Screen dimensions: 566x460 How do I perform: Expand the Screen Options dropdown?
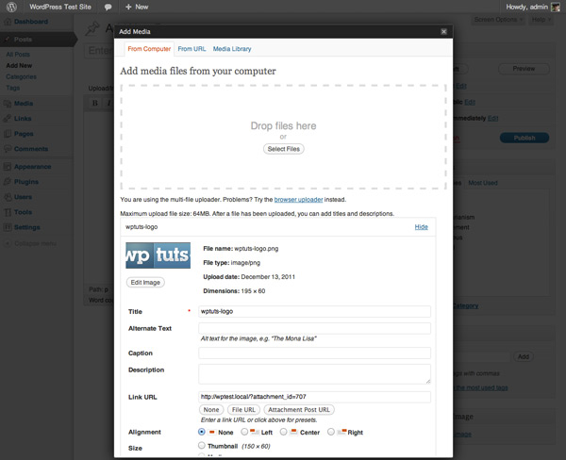pos(498,20)
